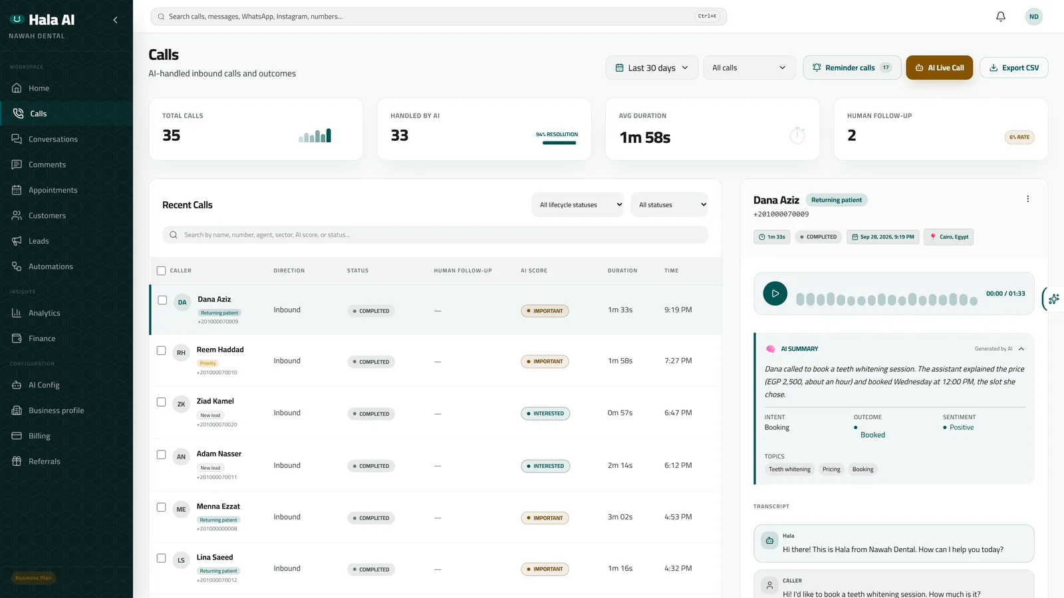
Task: Tick the Ziad Kamel row checkbox
Action: click(x=161, y=402)
